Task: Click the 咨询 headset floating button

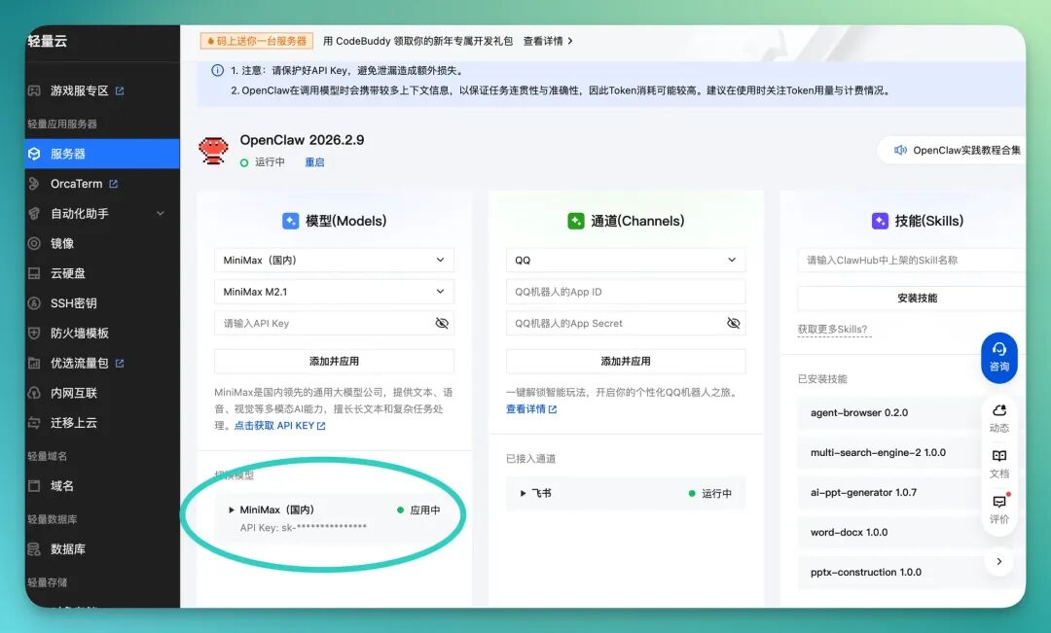Action: pyautogui.click(x=999, y=358)
